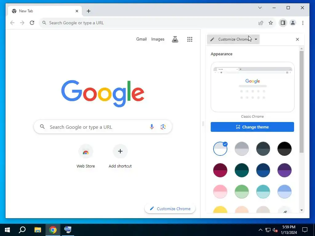Click the side panel scrollbar thumb
Screen dimensions: 315x236
click(301, 102)
